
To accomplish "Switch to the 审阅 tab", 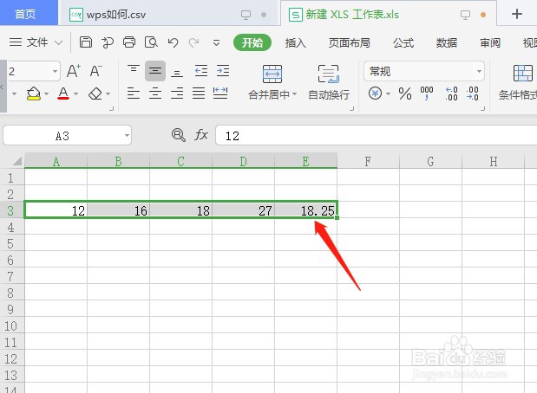I will (x=490, y=42).
